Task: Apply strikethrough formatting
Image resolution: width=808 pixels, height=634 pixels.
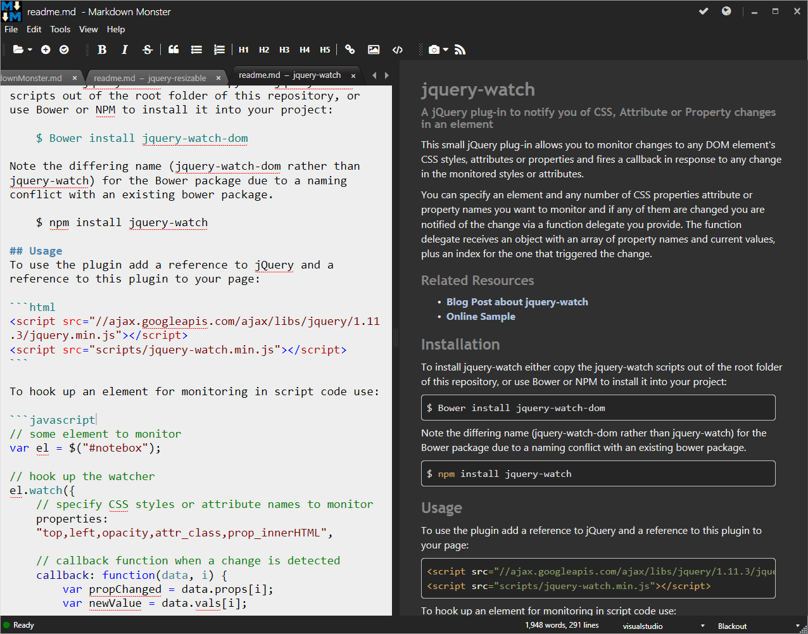Action: [148, 49]
